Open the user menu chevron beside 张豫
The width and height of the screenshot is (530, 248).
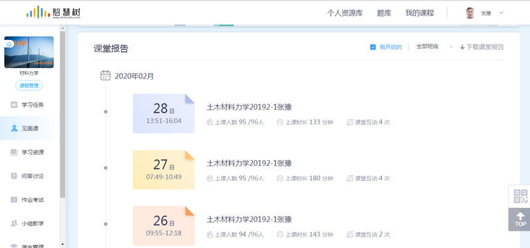point(501,13)
